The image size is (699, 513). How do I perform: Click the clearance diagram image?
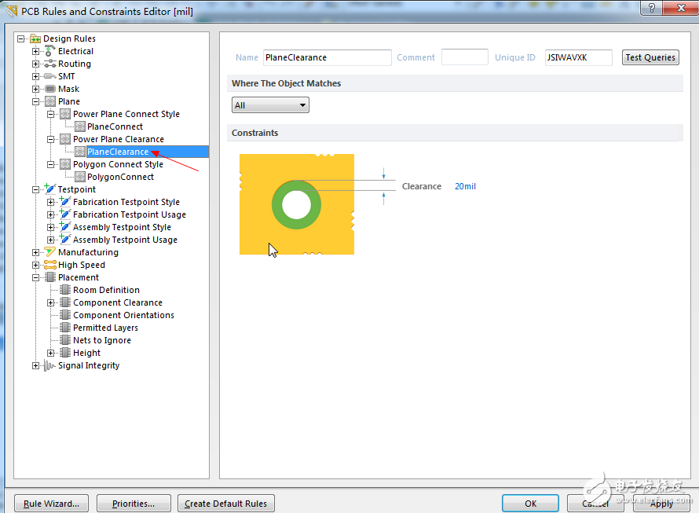point(297,204)
